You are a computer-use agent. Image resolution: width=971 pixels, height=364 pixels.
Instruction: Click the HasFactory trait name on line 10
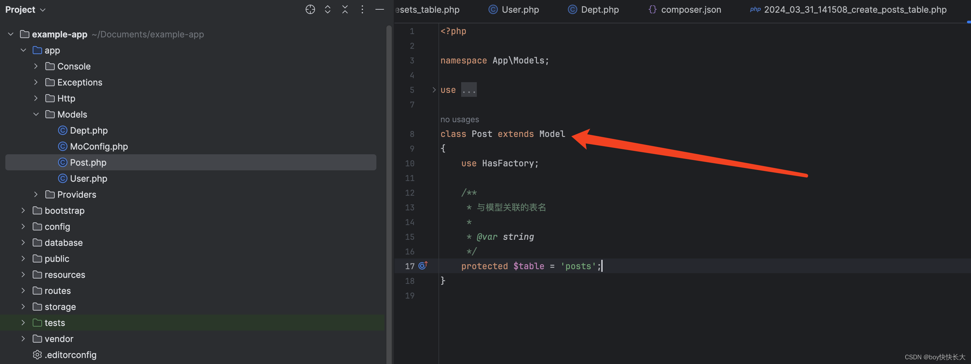point(508,163)
